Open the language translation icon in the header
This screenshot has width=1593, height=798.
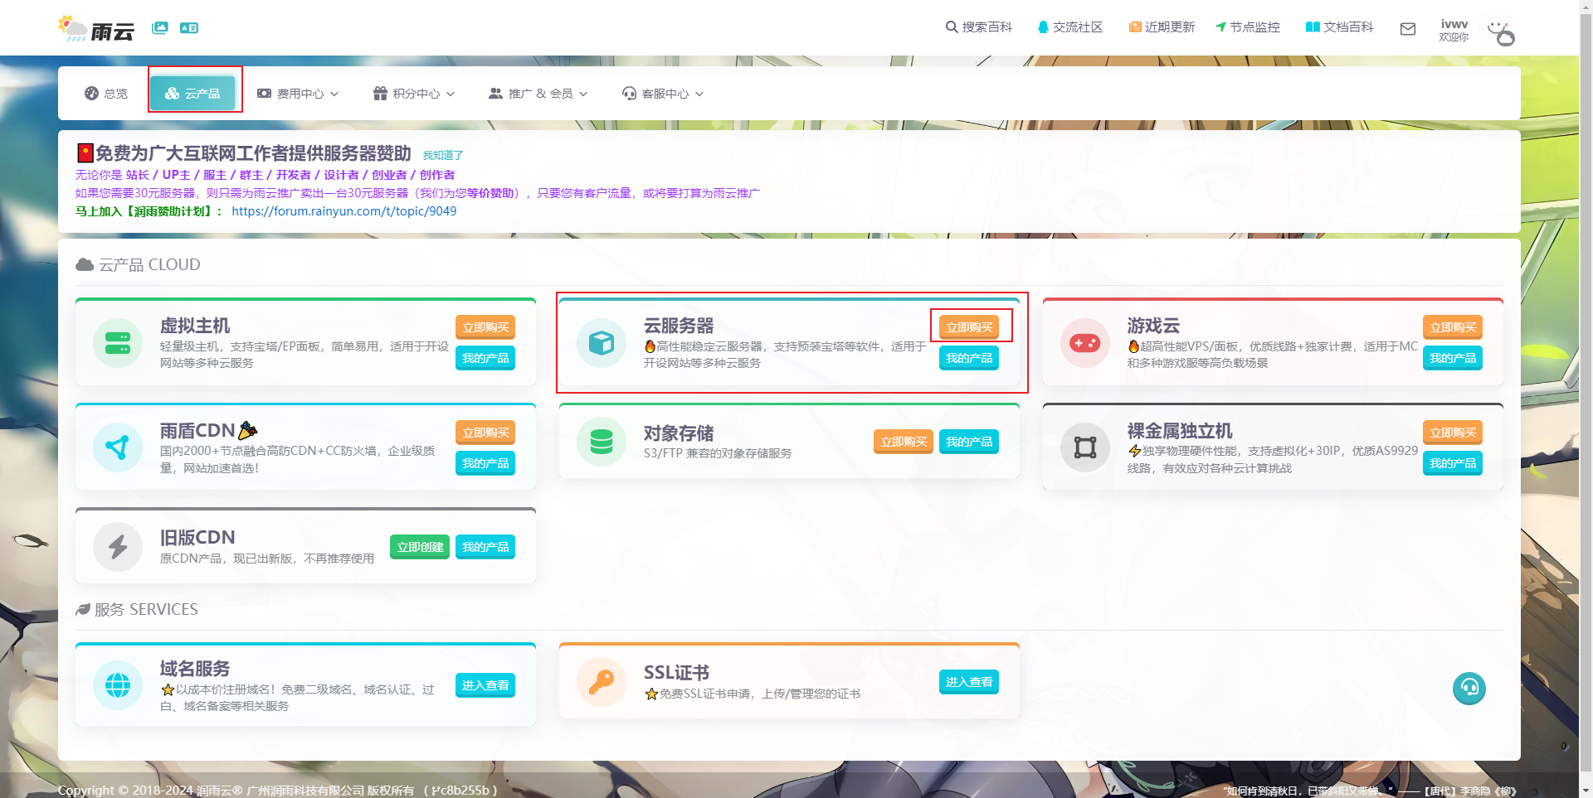[x=190, y=27]
